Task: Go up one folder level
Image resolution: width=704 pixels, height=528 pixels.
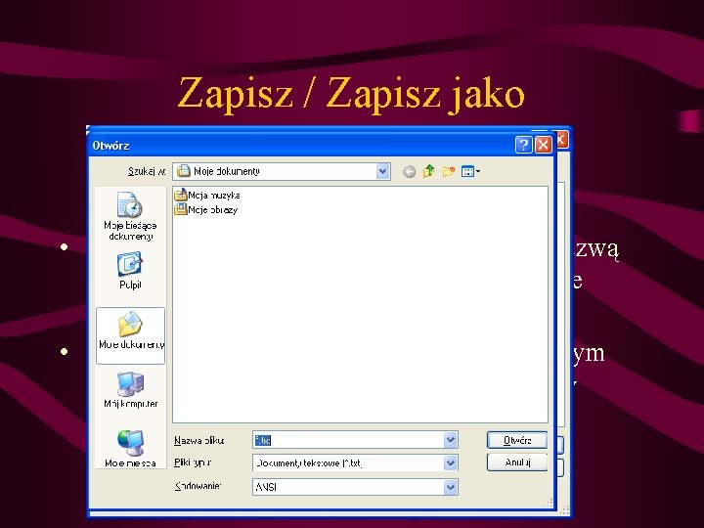Action: pyautogui.click(x=429, y=171)
